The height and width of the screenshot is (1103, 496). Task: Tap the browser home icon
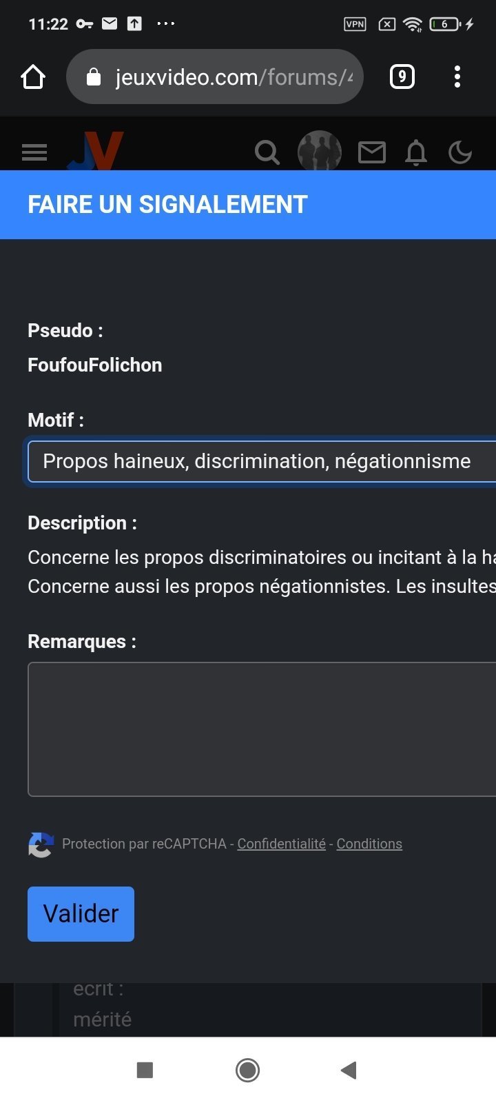click(33, 77)
